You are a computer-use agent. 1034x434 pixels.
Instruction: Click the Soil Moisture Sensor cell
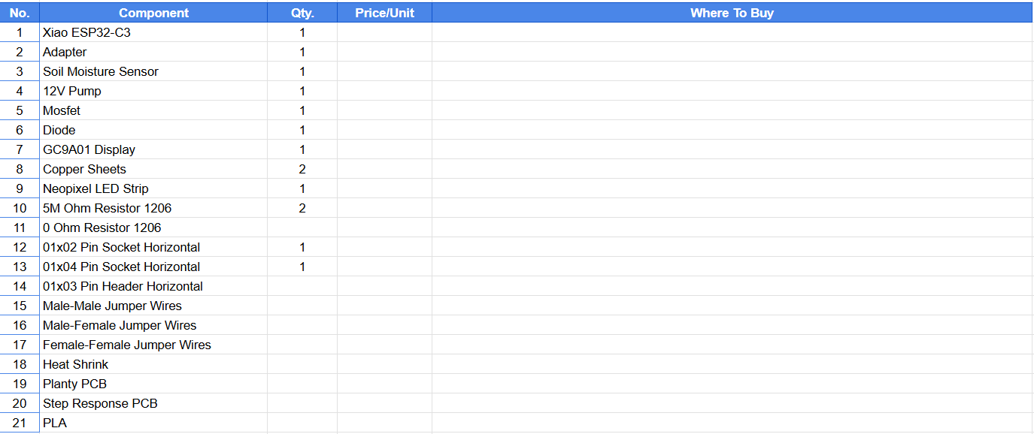coord(153,71)
